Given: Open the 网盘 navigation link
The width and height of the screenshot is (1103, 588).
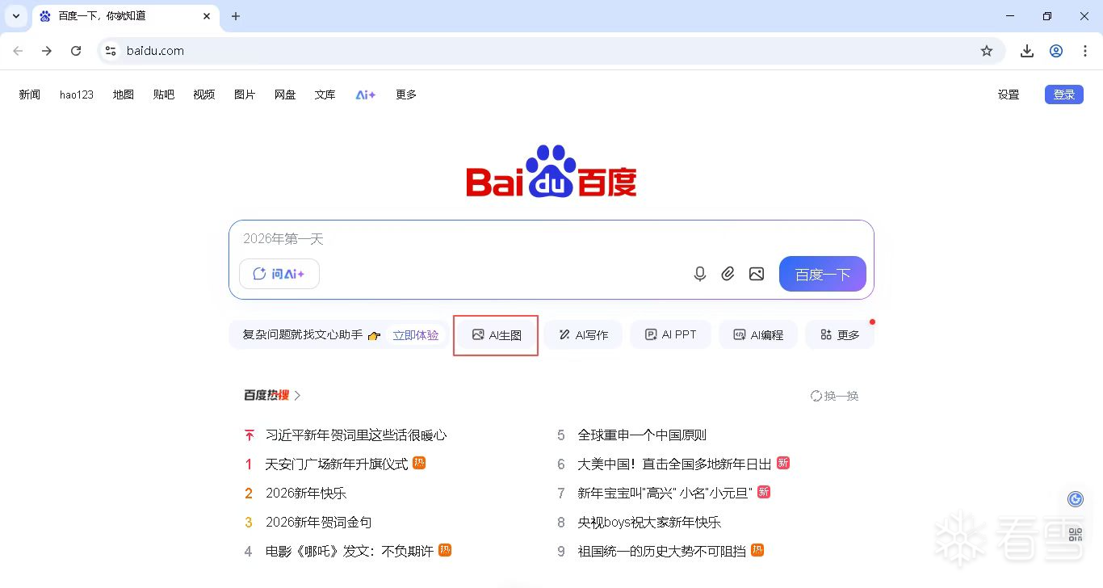Looking at the screenshot, I should tap(285, 94).
